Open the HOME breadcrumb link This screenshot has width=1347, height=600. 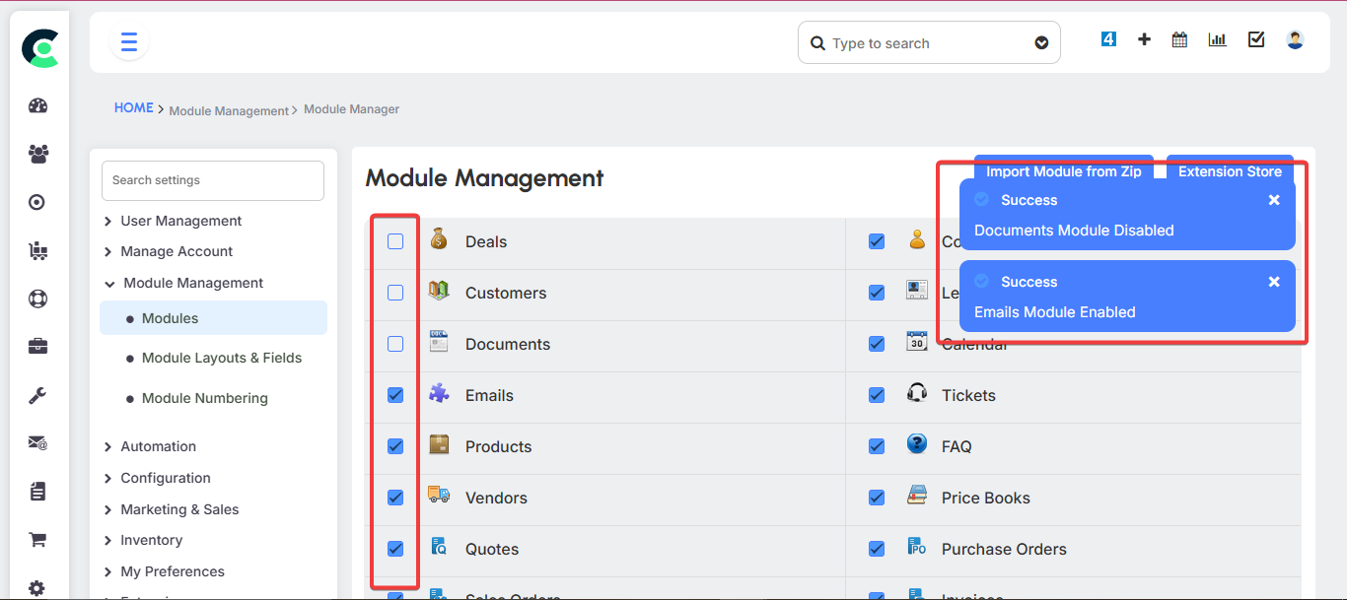(x=133, y=107)
